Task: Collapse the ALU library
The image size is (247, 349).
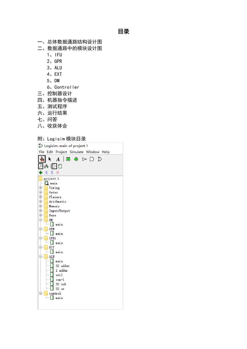Action: point(41,257)
